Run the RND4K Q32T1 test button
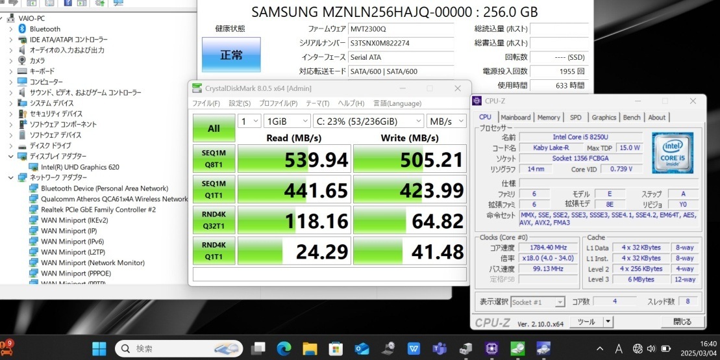 pos(214,220)
